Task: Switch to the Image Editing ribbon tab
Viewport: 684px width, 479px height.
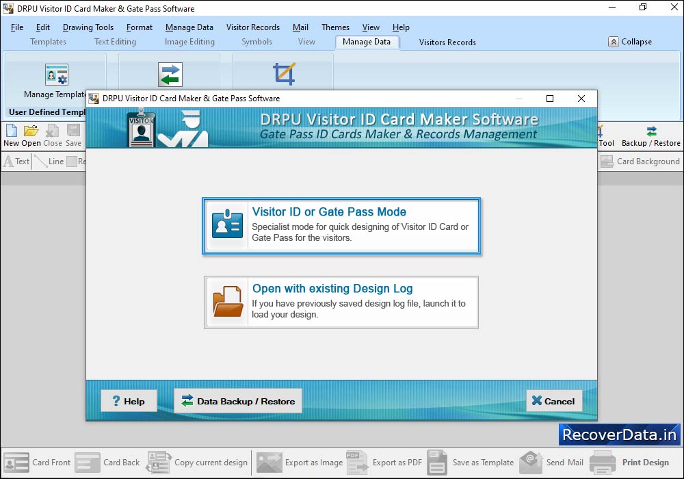Action: tap(189, 42)
